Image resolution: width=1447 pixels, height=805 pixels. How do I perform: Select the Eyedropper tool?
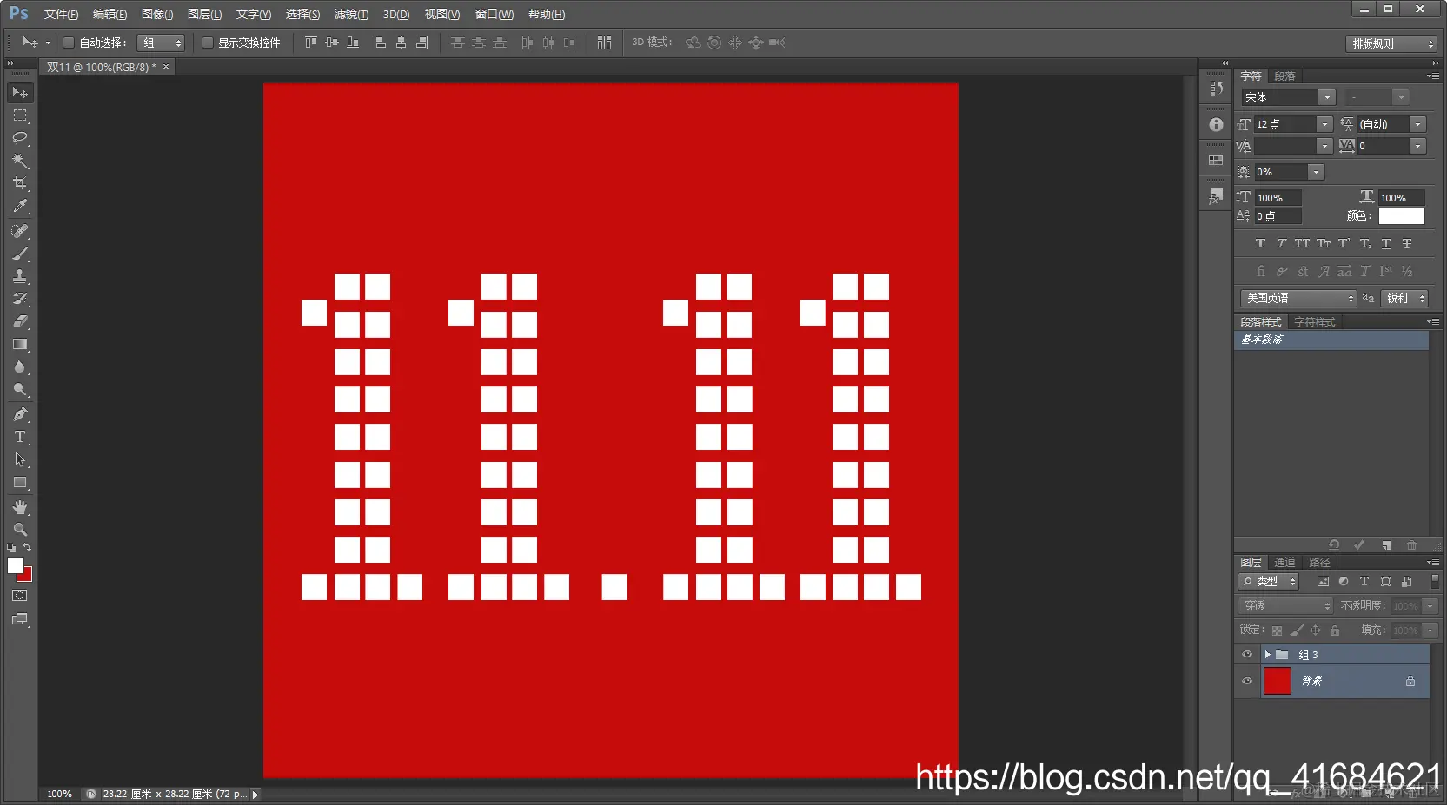tap(20, 206)
